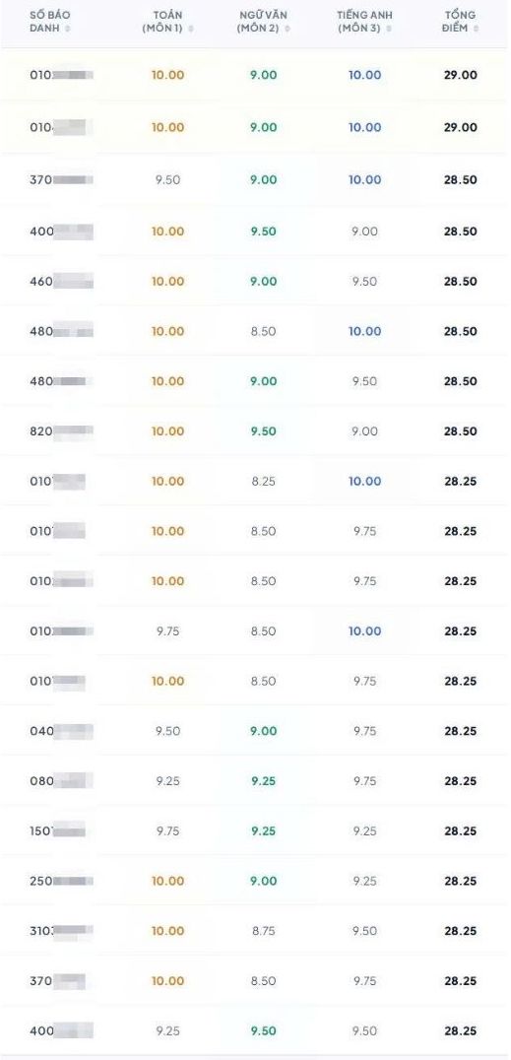Select the ID beginning with 150
This screenshot has width=511, height=1060.
point(57,830)
